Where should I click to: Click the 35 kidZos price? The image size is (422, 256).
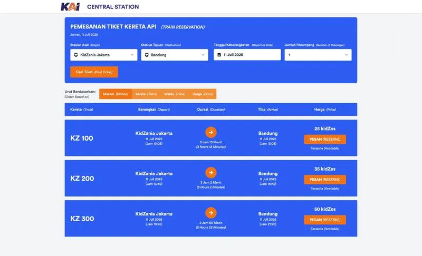325,169
